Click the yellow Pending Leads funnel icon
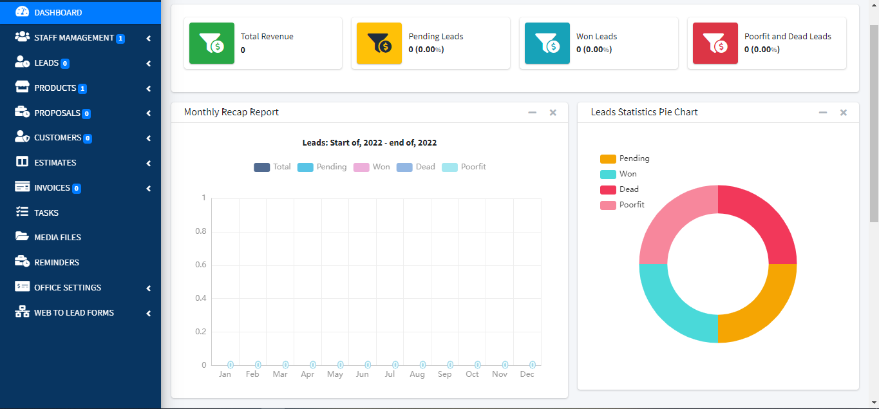Image resolution: width=879 pixels, height=409 pixels. (x=380, y=43)
